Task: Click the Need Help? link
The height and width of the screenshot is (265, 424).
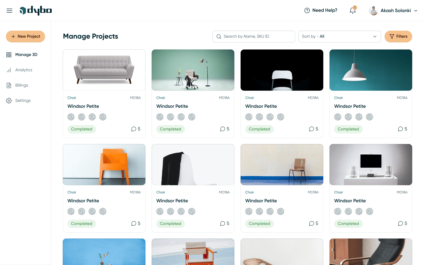Action: (321, 10)
